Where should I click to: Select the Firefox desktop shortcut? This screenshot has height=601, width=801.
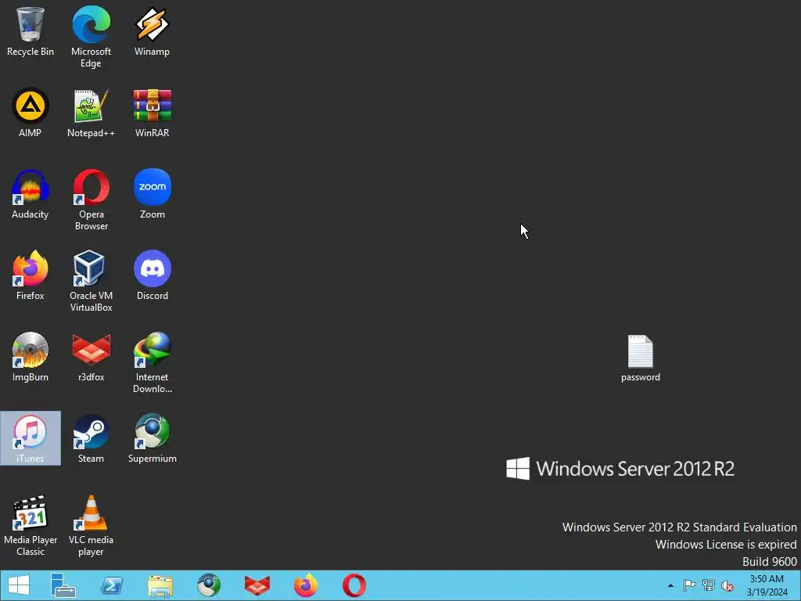[x=31, y=275]
